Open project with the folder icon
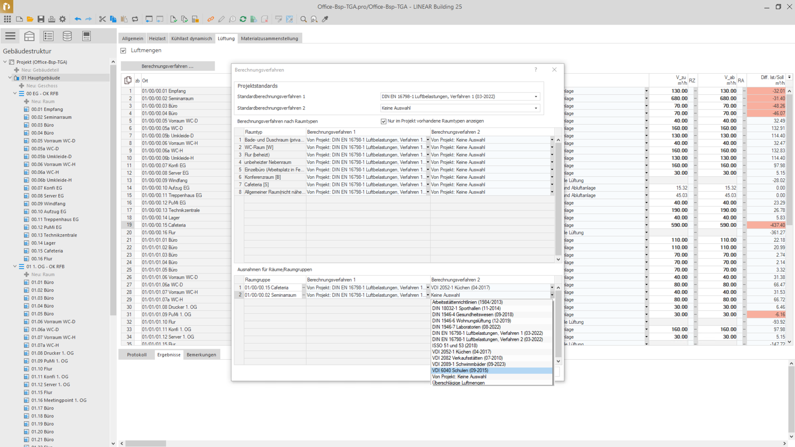795x447 pixels. click(x=30, y=19)
